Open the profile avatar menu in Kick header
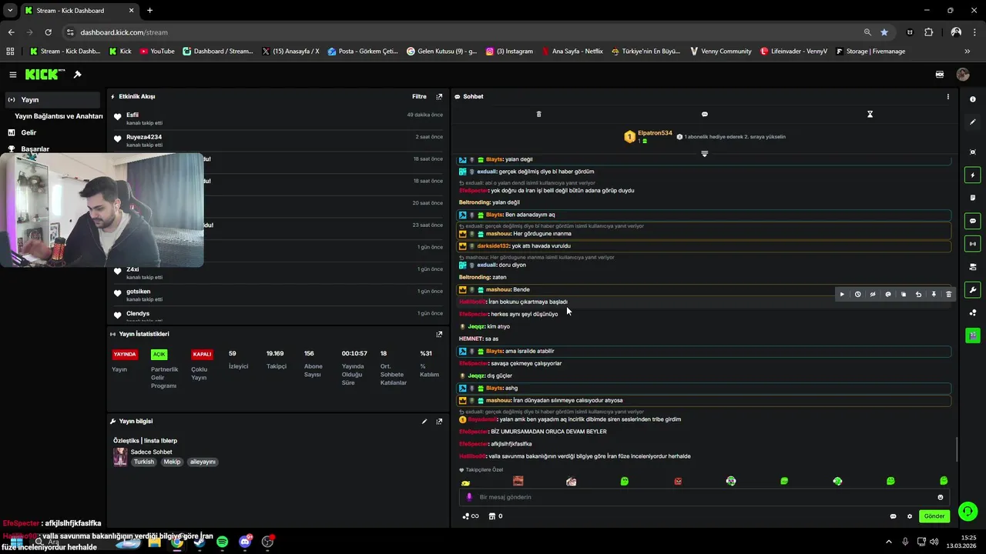986x554 pixels. [x=963, y=75]
